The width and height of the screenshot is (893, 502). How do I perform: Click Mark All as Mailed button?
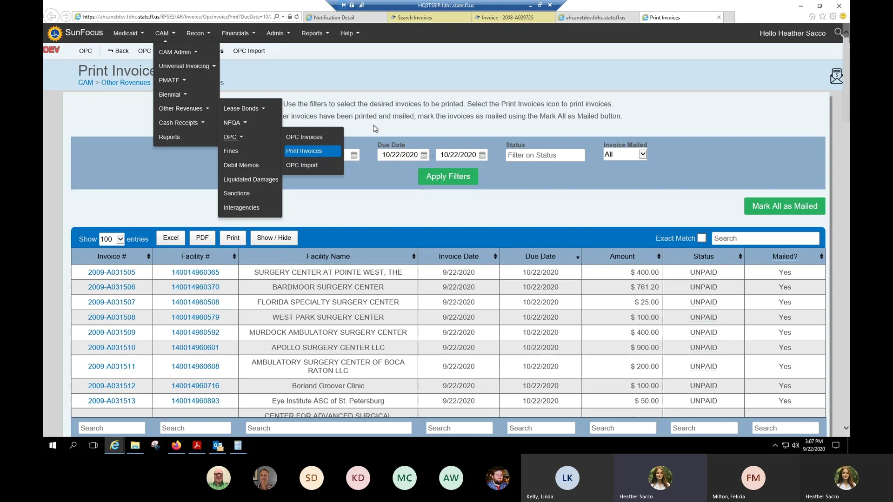(x=784, y=206)
